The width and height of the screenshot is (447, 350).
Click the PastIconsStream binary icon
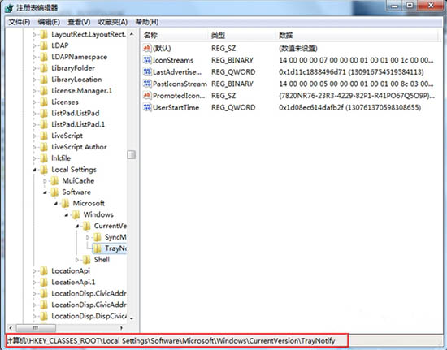click(147, 84)
